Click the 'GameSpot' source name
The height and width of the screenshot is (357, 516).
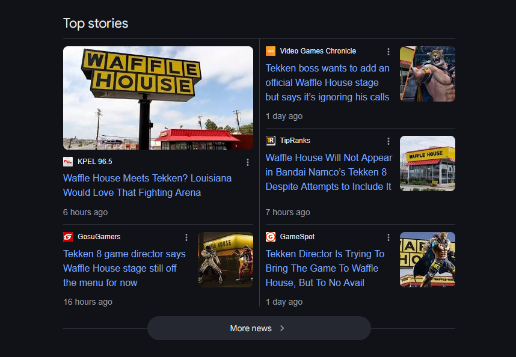297,237
